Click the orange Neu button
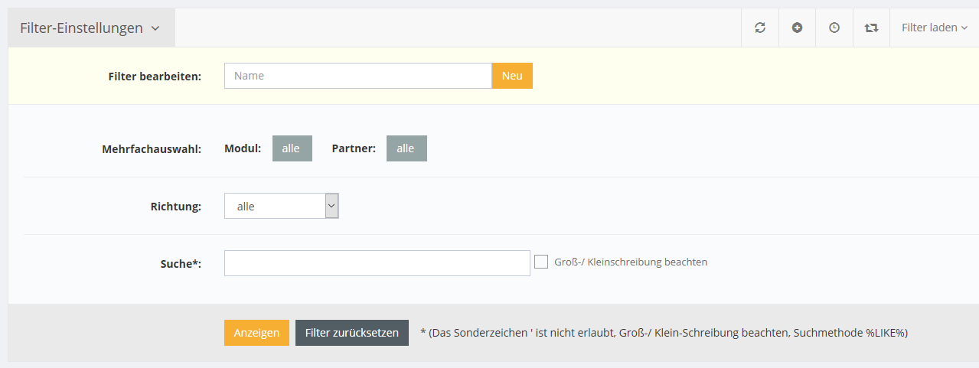This screenshot has height=368, width=979. 512,76
